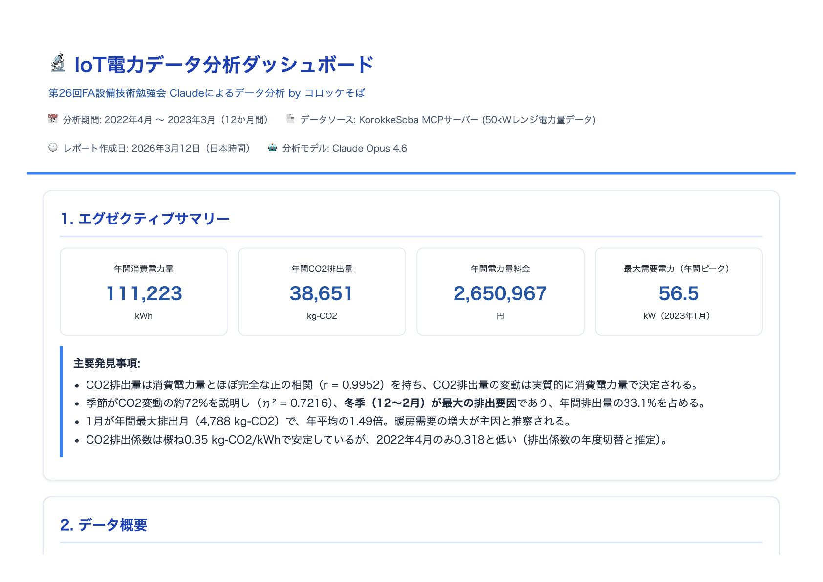Click the document icon beside データソース
The width and height of the screenshot is (823, 582).
290,119
